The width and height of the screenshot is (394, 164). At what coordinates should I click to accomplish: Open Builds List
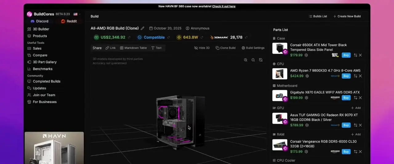click(318, 16)
